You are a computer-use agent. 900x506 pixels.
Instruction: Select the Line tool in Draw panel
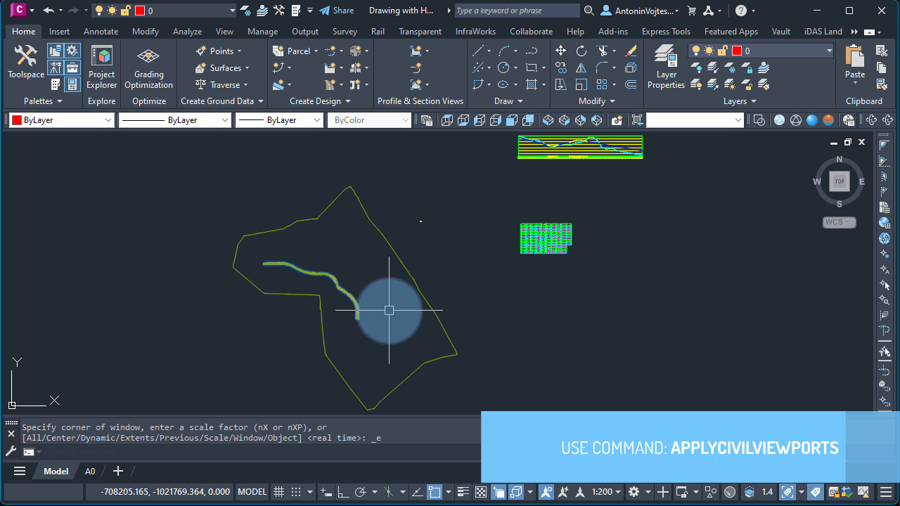point(480,50)
